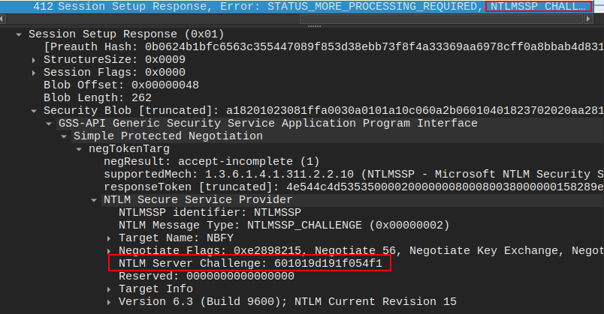Collapse the Session Setup Response (0x01) tree
The image size is (604, 314).
click(x=19, y=34)
